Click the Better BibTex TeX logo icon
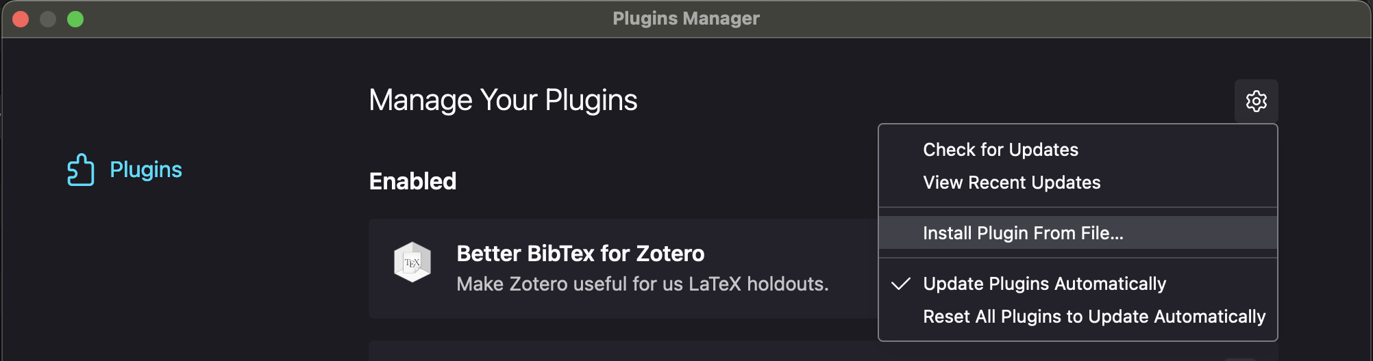Screen dimensions: 1373x361 (412, 263)
